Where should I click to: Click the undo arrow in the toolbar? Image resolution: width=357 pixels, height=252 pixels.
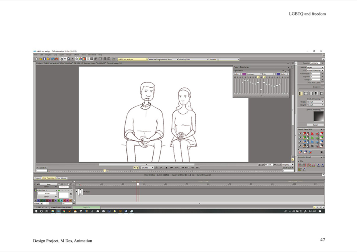coord(53,59)
